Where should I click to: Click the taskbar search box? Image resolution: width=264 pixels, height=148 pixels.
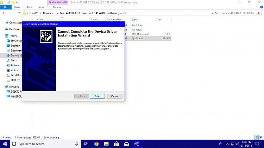coord(45,144)
